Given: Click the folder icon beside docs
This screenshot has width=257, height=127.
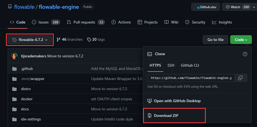Looking at the screenshot, I should point(14,109).
